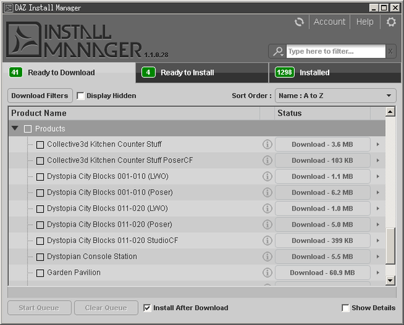Clear the filter with the X button
The image size is (404, 325).
click(x=391, y=51)
